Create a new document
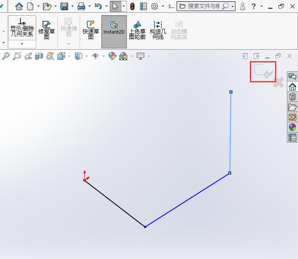The width and height of the screenshot is (298, 259). [30, 6]
